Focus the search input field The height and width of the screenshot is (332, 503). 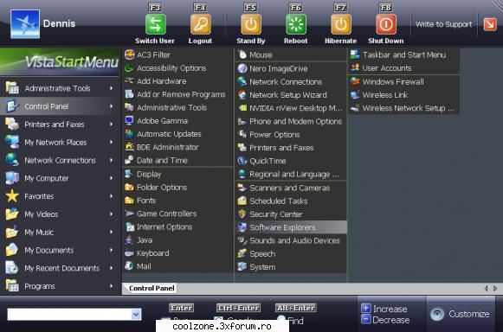click(x=69, y=315)
